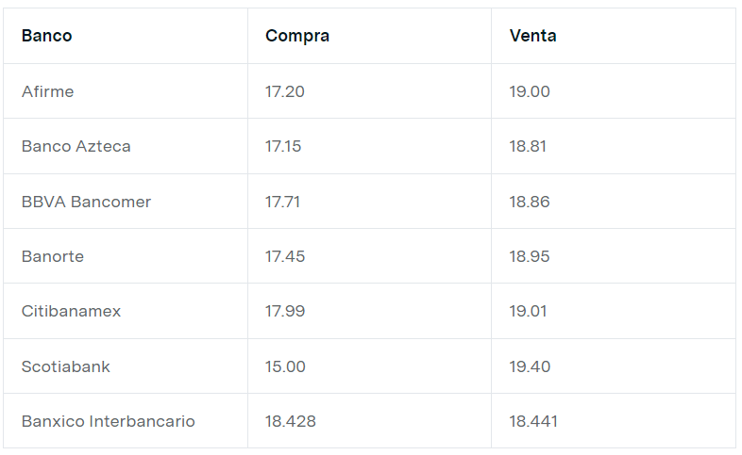This screenshot has width=742, height=455.
Task: Click Banorte's compra value 17.45
Action: [x=285, y=257]
